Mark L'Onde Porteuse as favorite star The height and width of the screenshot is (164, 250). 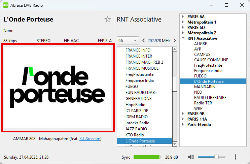pyautogui.click(x=108, y=19)
